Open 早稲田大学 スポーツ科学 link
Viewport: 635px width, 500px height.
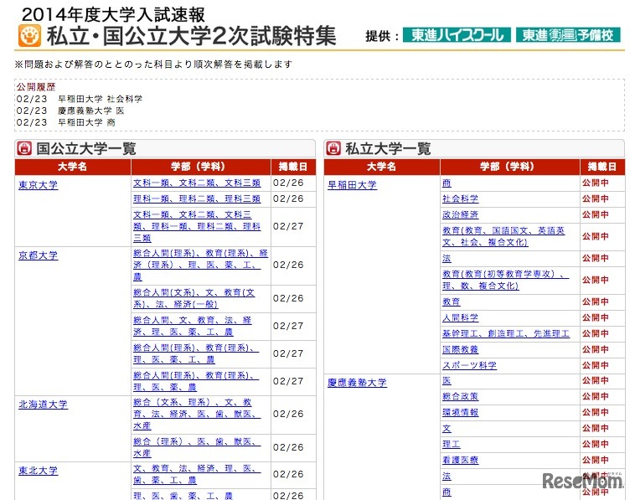469,365
